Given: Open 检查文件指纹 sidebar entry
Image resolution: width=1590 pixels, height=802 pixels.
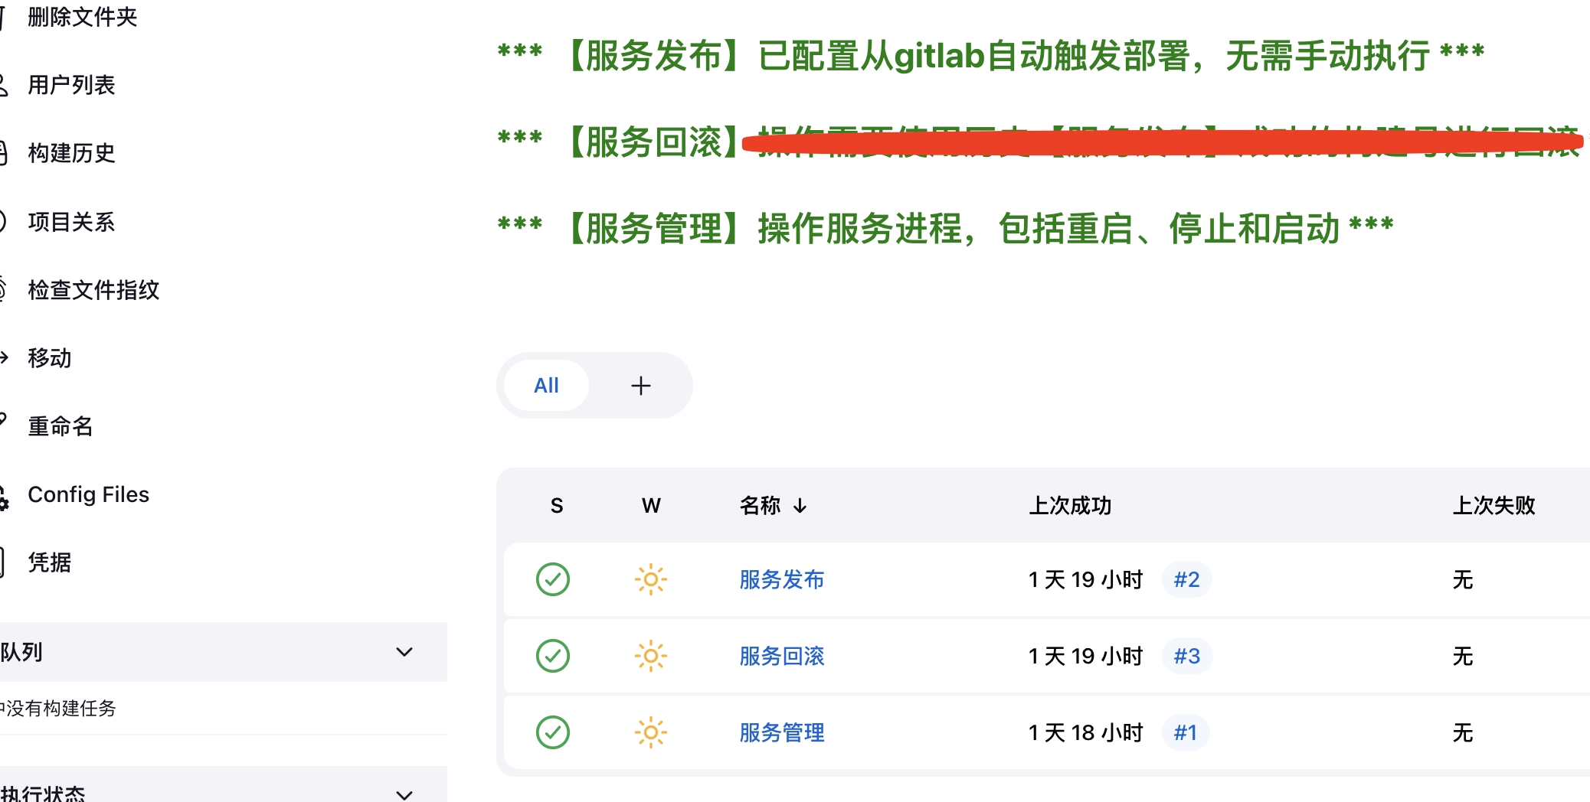Looking at the screenshot, I should point(93,290).
